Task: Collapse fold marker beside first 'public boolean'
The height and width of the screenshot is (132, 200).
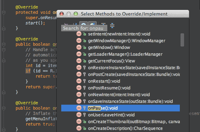Action: point(4,44)
